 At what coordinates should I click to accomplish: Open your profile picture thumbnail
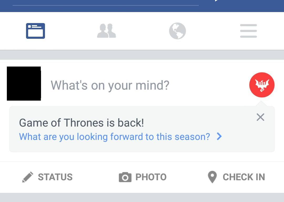[x=24, y=84]
